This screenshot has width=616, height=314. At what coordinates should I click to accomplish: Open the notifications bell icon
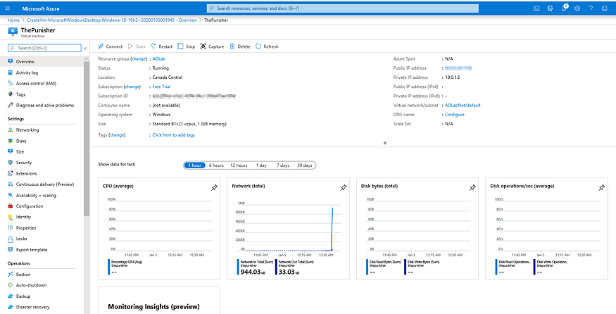[x=564, y=8]
